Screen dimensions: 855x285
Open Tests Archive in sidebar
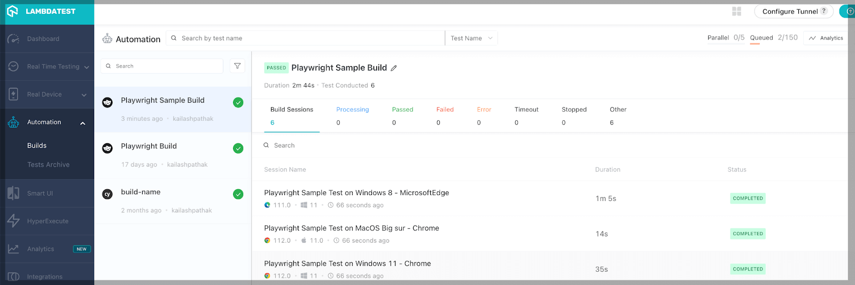click(x=48, y=165)
